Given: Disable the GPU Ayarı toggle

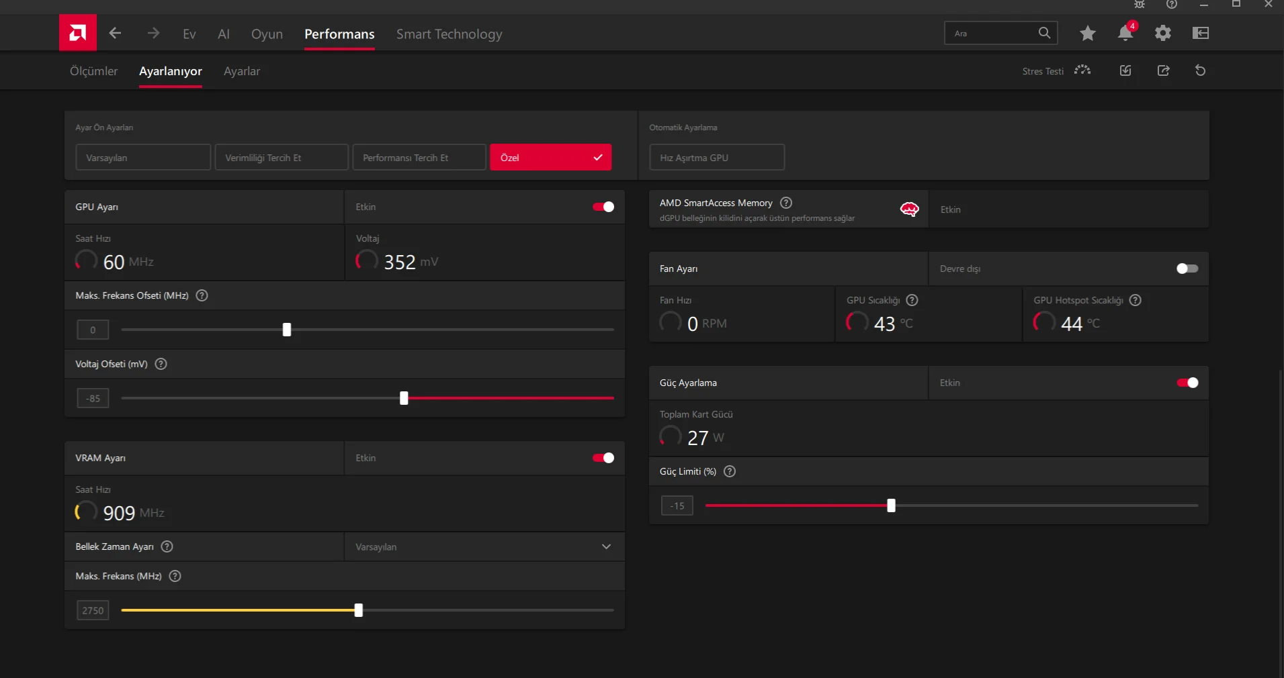Looking at the screenshot, I should coord(603,207).
